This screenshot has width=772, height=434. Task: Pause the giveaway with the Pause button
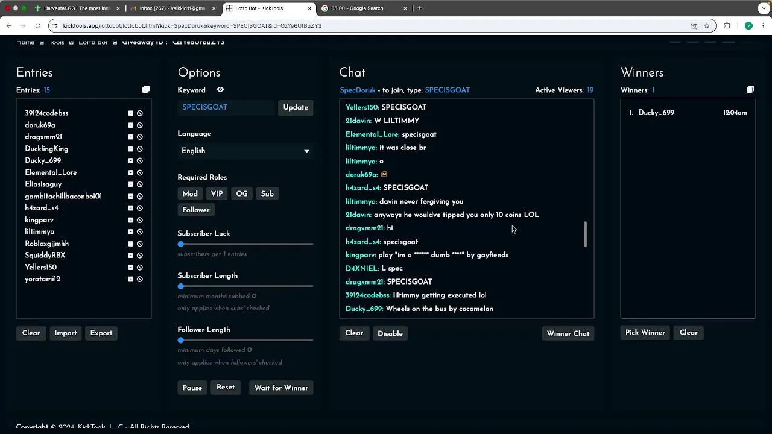pos(192,388)
